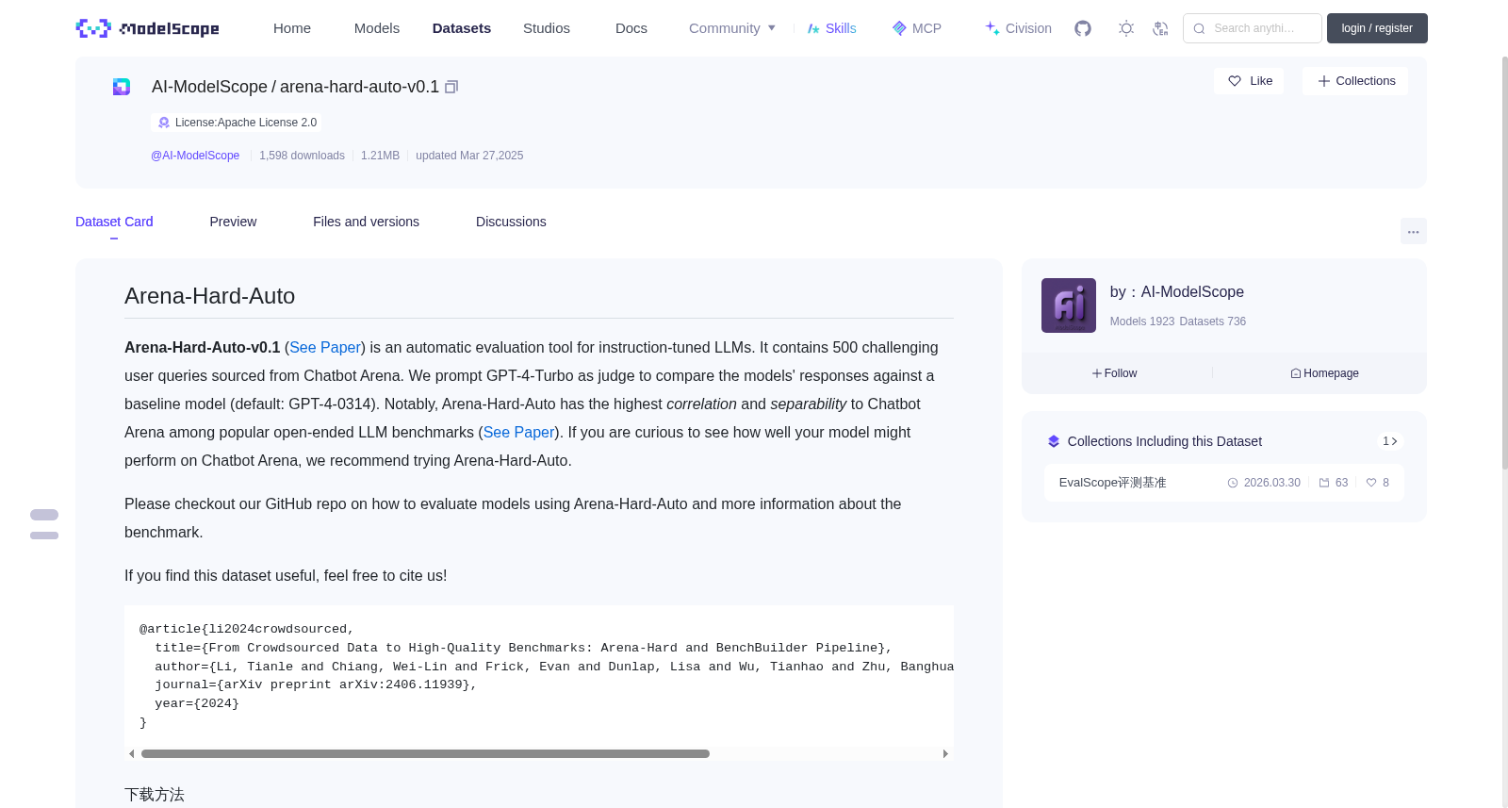Open the EvalScope评测基准 collection

(1113, 483)
